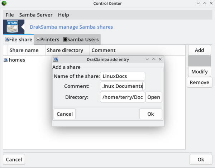
Task: Click the Printers tab printer icon
Action: [x=38, y=40]
